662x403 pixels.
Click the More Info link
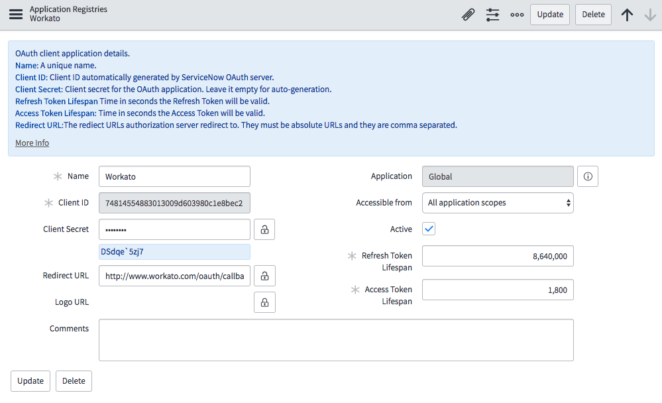tap(32, 143)
